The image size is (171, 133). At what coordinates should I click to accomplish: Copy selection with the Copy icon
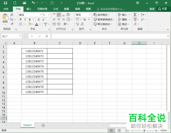[x=12, y=19]
